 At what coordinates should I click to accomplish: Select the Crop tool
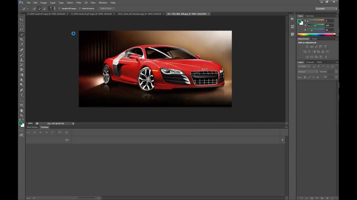pos(21,39)
